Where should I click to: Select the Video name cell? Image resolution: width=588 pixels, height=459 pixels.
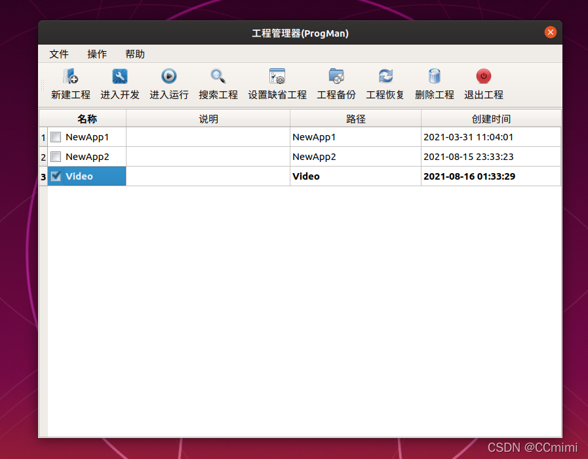click(87, 176)
